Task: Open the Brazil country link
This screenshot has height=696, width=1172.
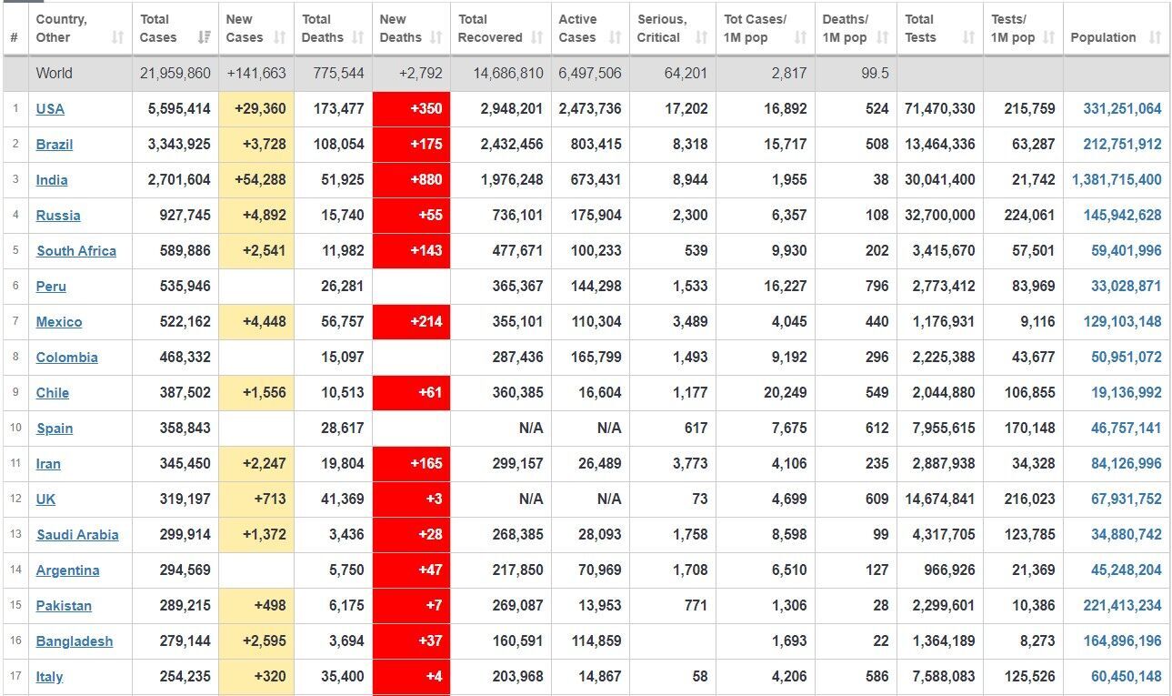Action: pos(55,145)
